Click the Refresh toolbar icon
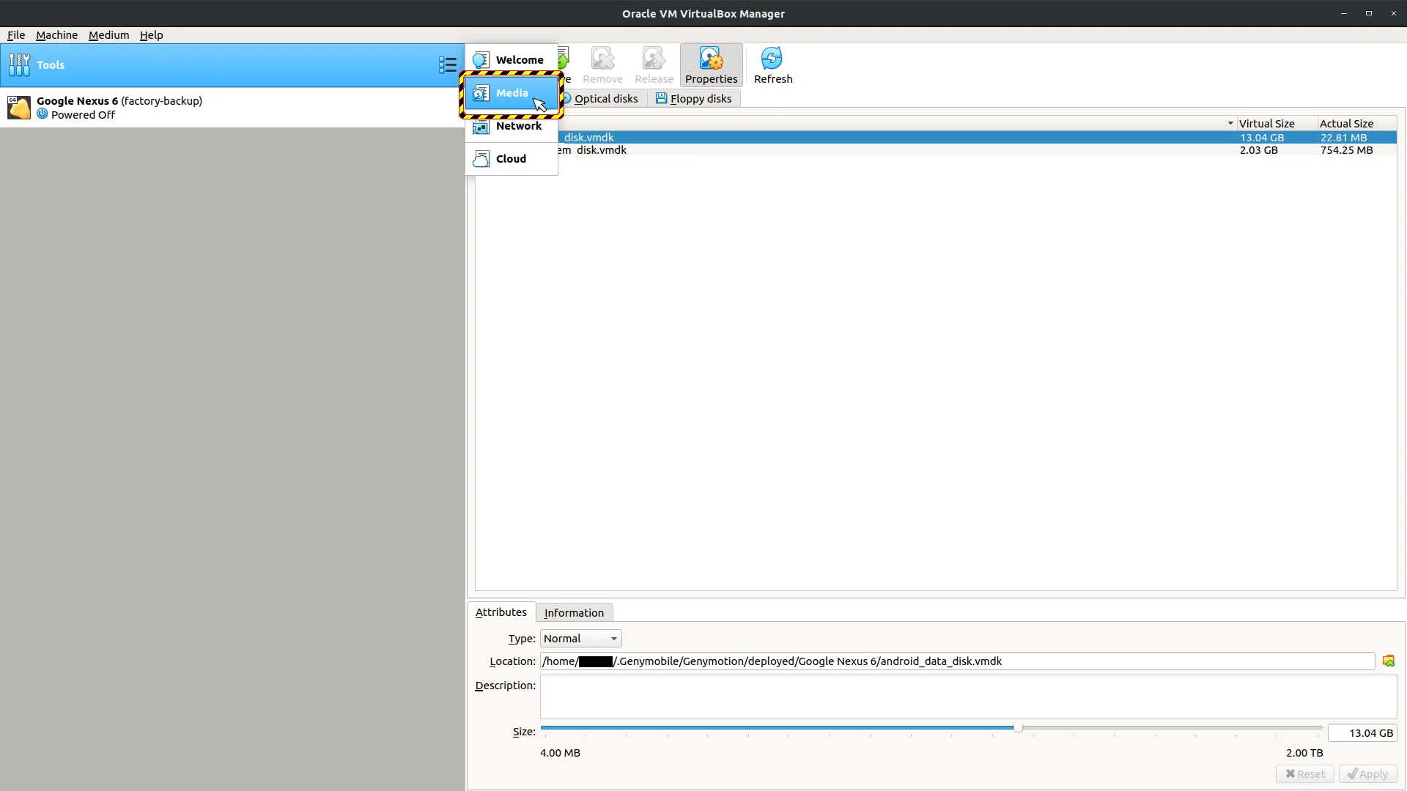Viewport: 1407px width, 791px height. [772, 64]
